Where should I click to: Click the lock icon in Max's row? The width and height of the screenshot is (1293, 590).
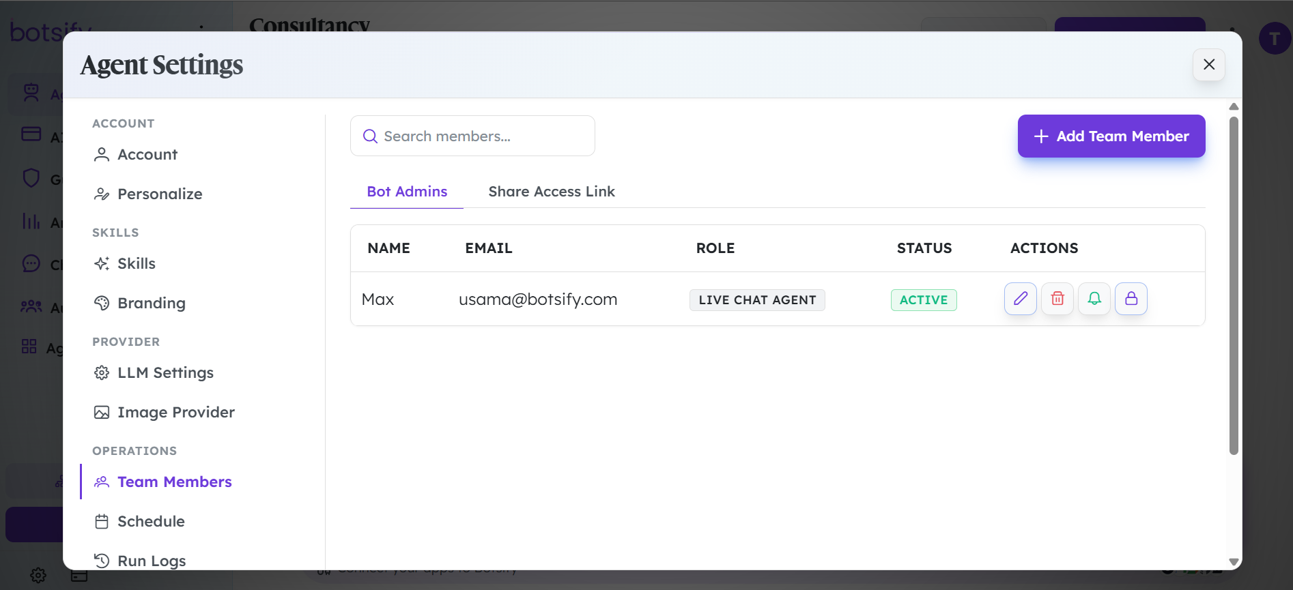coord(1131,299)
